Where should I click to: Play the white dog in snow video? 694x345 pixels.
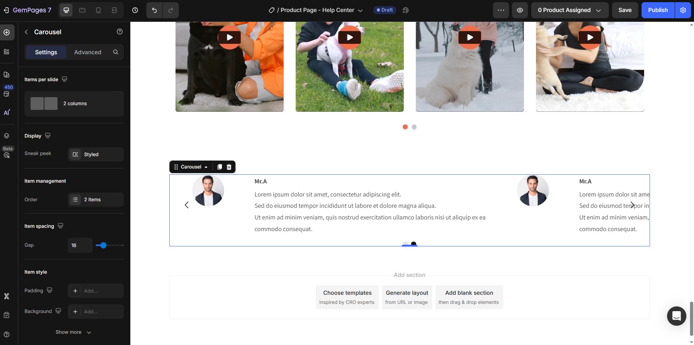pos(470,37)
